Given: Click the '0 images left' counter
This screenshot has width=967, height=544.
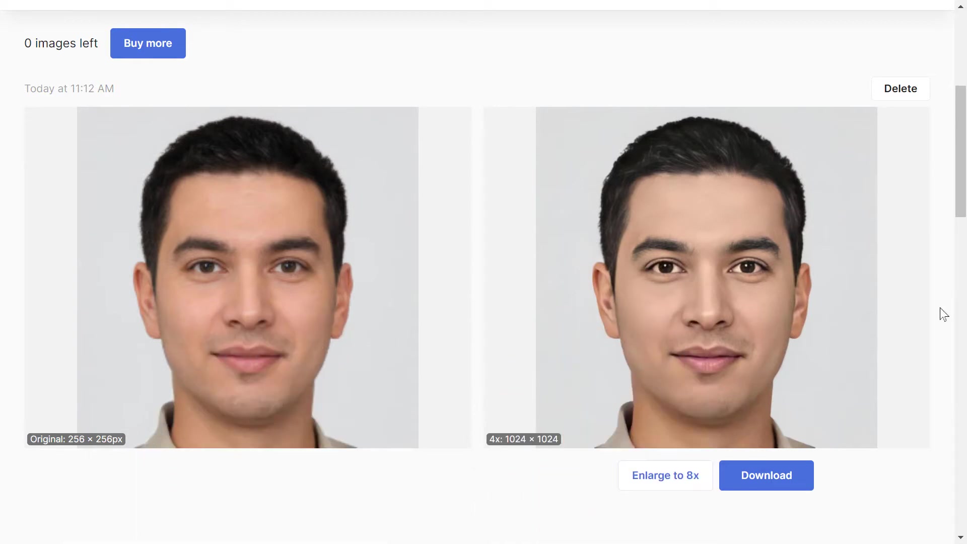Looking at the screenshot, I should 61,43.
